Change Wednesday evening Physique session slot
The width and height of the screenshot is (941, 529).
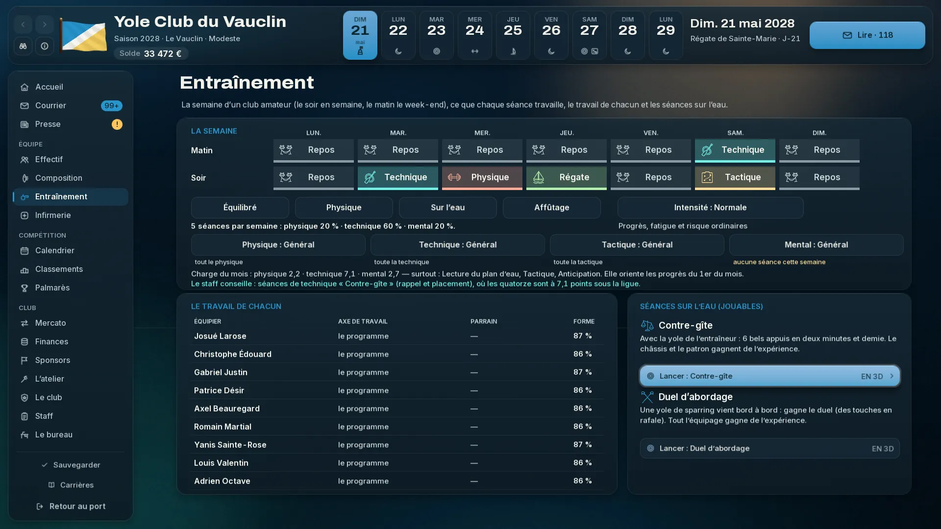482,178
